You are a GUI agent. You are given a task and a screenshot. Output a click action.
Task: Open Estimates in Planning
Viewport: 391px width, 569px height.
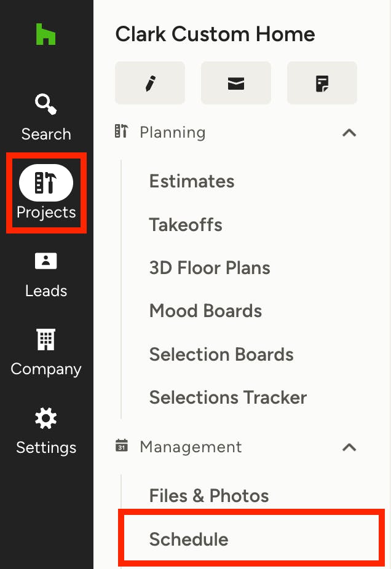[x=192, y=181]
